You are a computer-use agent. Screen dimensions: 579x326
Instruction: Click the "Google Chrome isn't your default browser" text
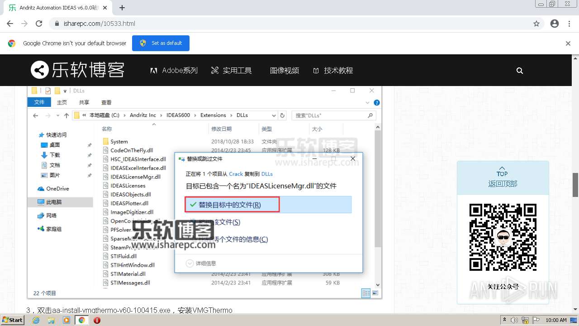pyautogui.click(x=75, y=43)
